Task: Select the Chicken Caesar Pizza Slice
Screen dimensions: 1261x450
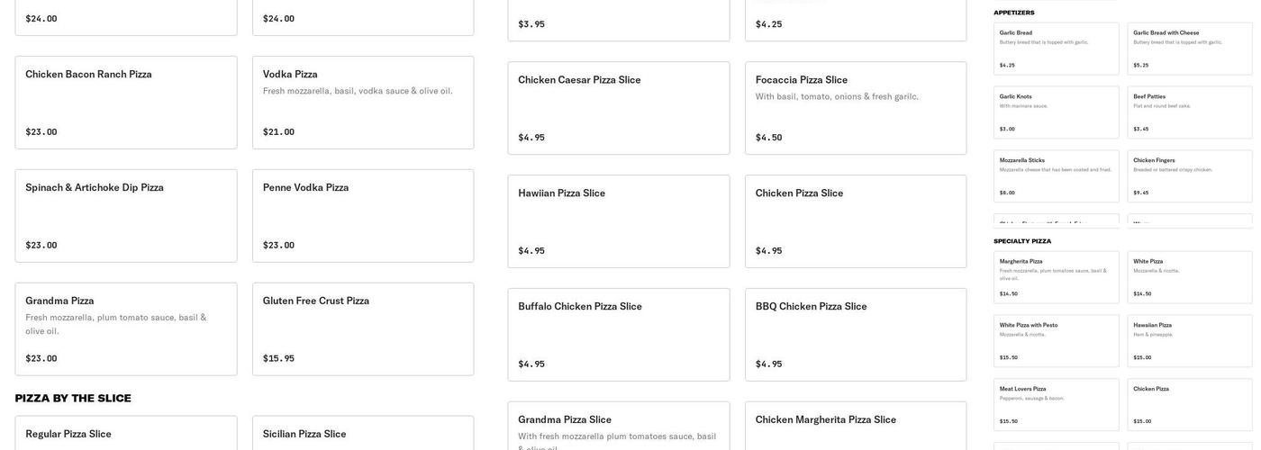Action: pyautogui.click(x=619, y=108)
